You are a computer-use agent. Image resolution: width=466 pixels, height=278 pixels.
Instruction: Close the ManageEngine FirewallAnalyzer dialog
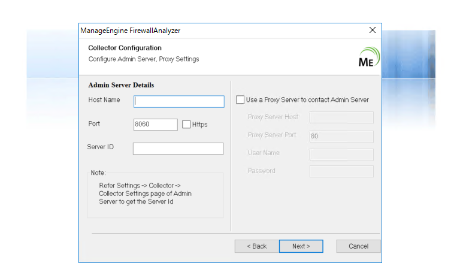coord(373,30)
